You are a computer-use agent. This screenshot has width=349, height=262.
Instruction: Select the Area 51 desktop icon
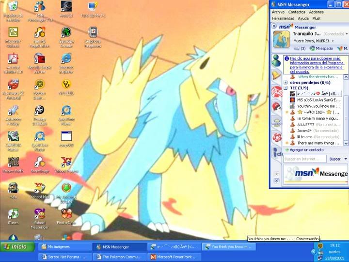point(66,9)
